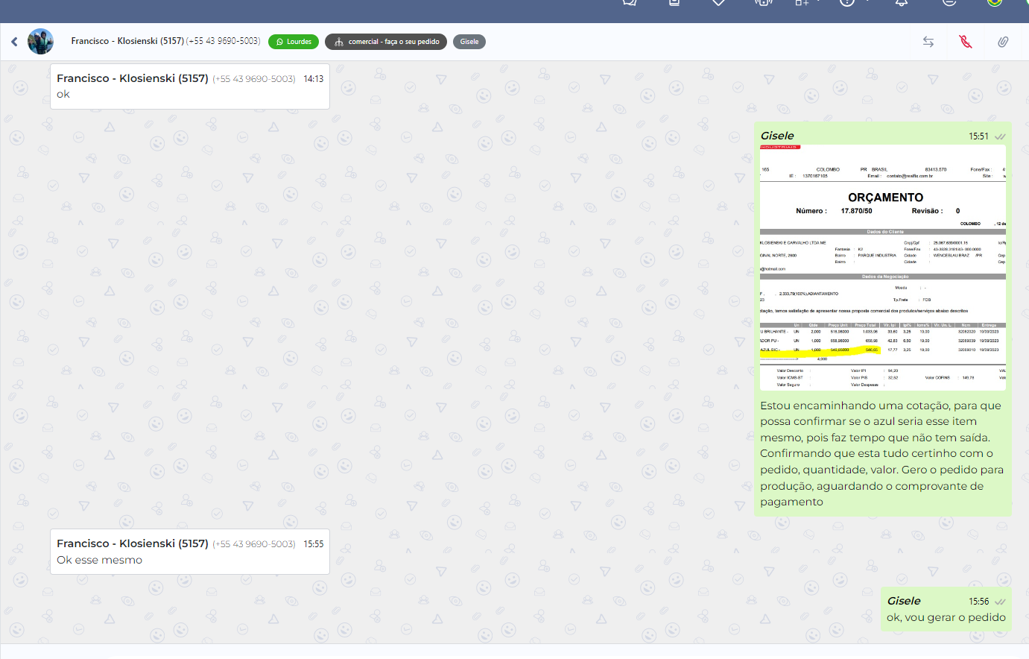1029x659 pixels.
Task: Click Francisco - Klosienski name in chat header
Action: click(127, 41)
